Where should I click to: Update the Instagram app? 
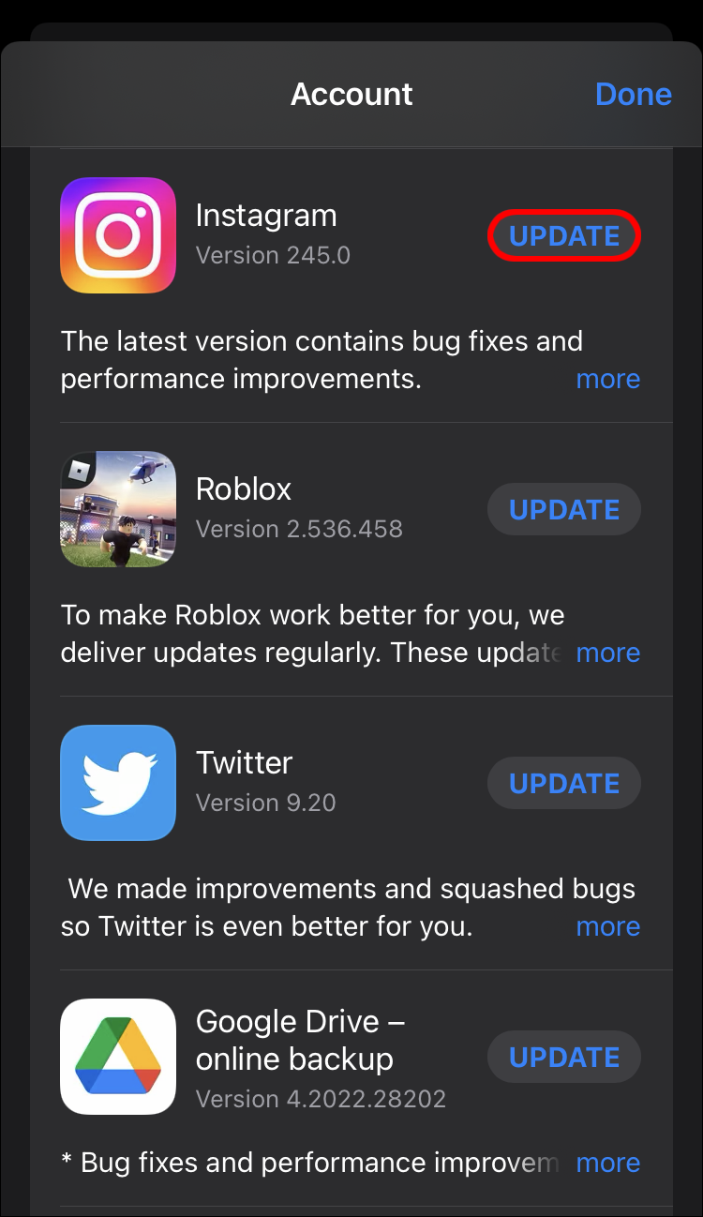(x=564, y=236)
